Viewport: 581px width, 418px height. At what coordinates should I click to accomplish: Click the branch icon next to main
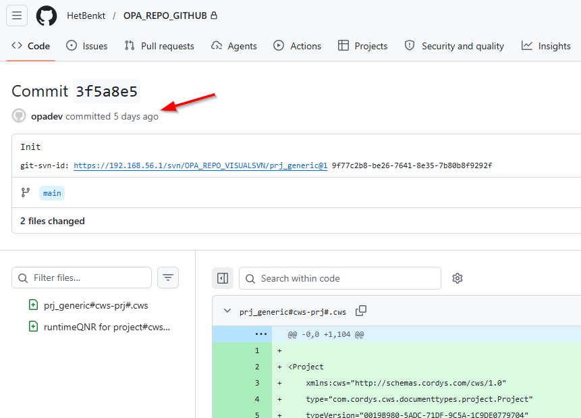pyautogui.click(x=26, y=192)
